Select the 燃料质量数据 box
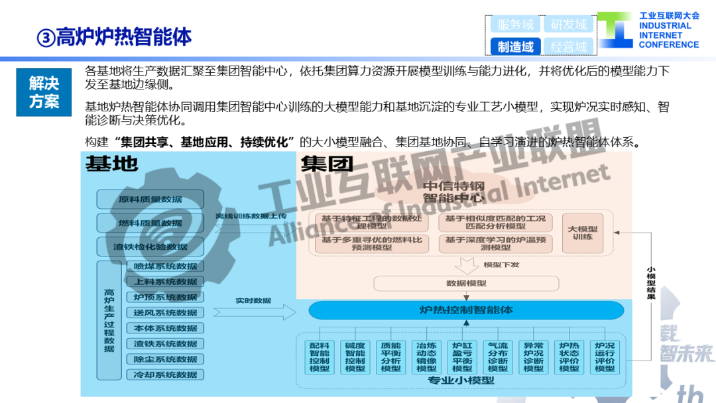Viewport: 716px width, 403px height. coord(150,223)
